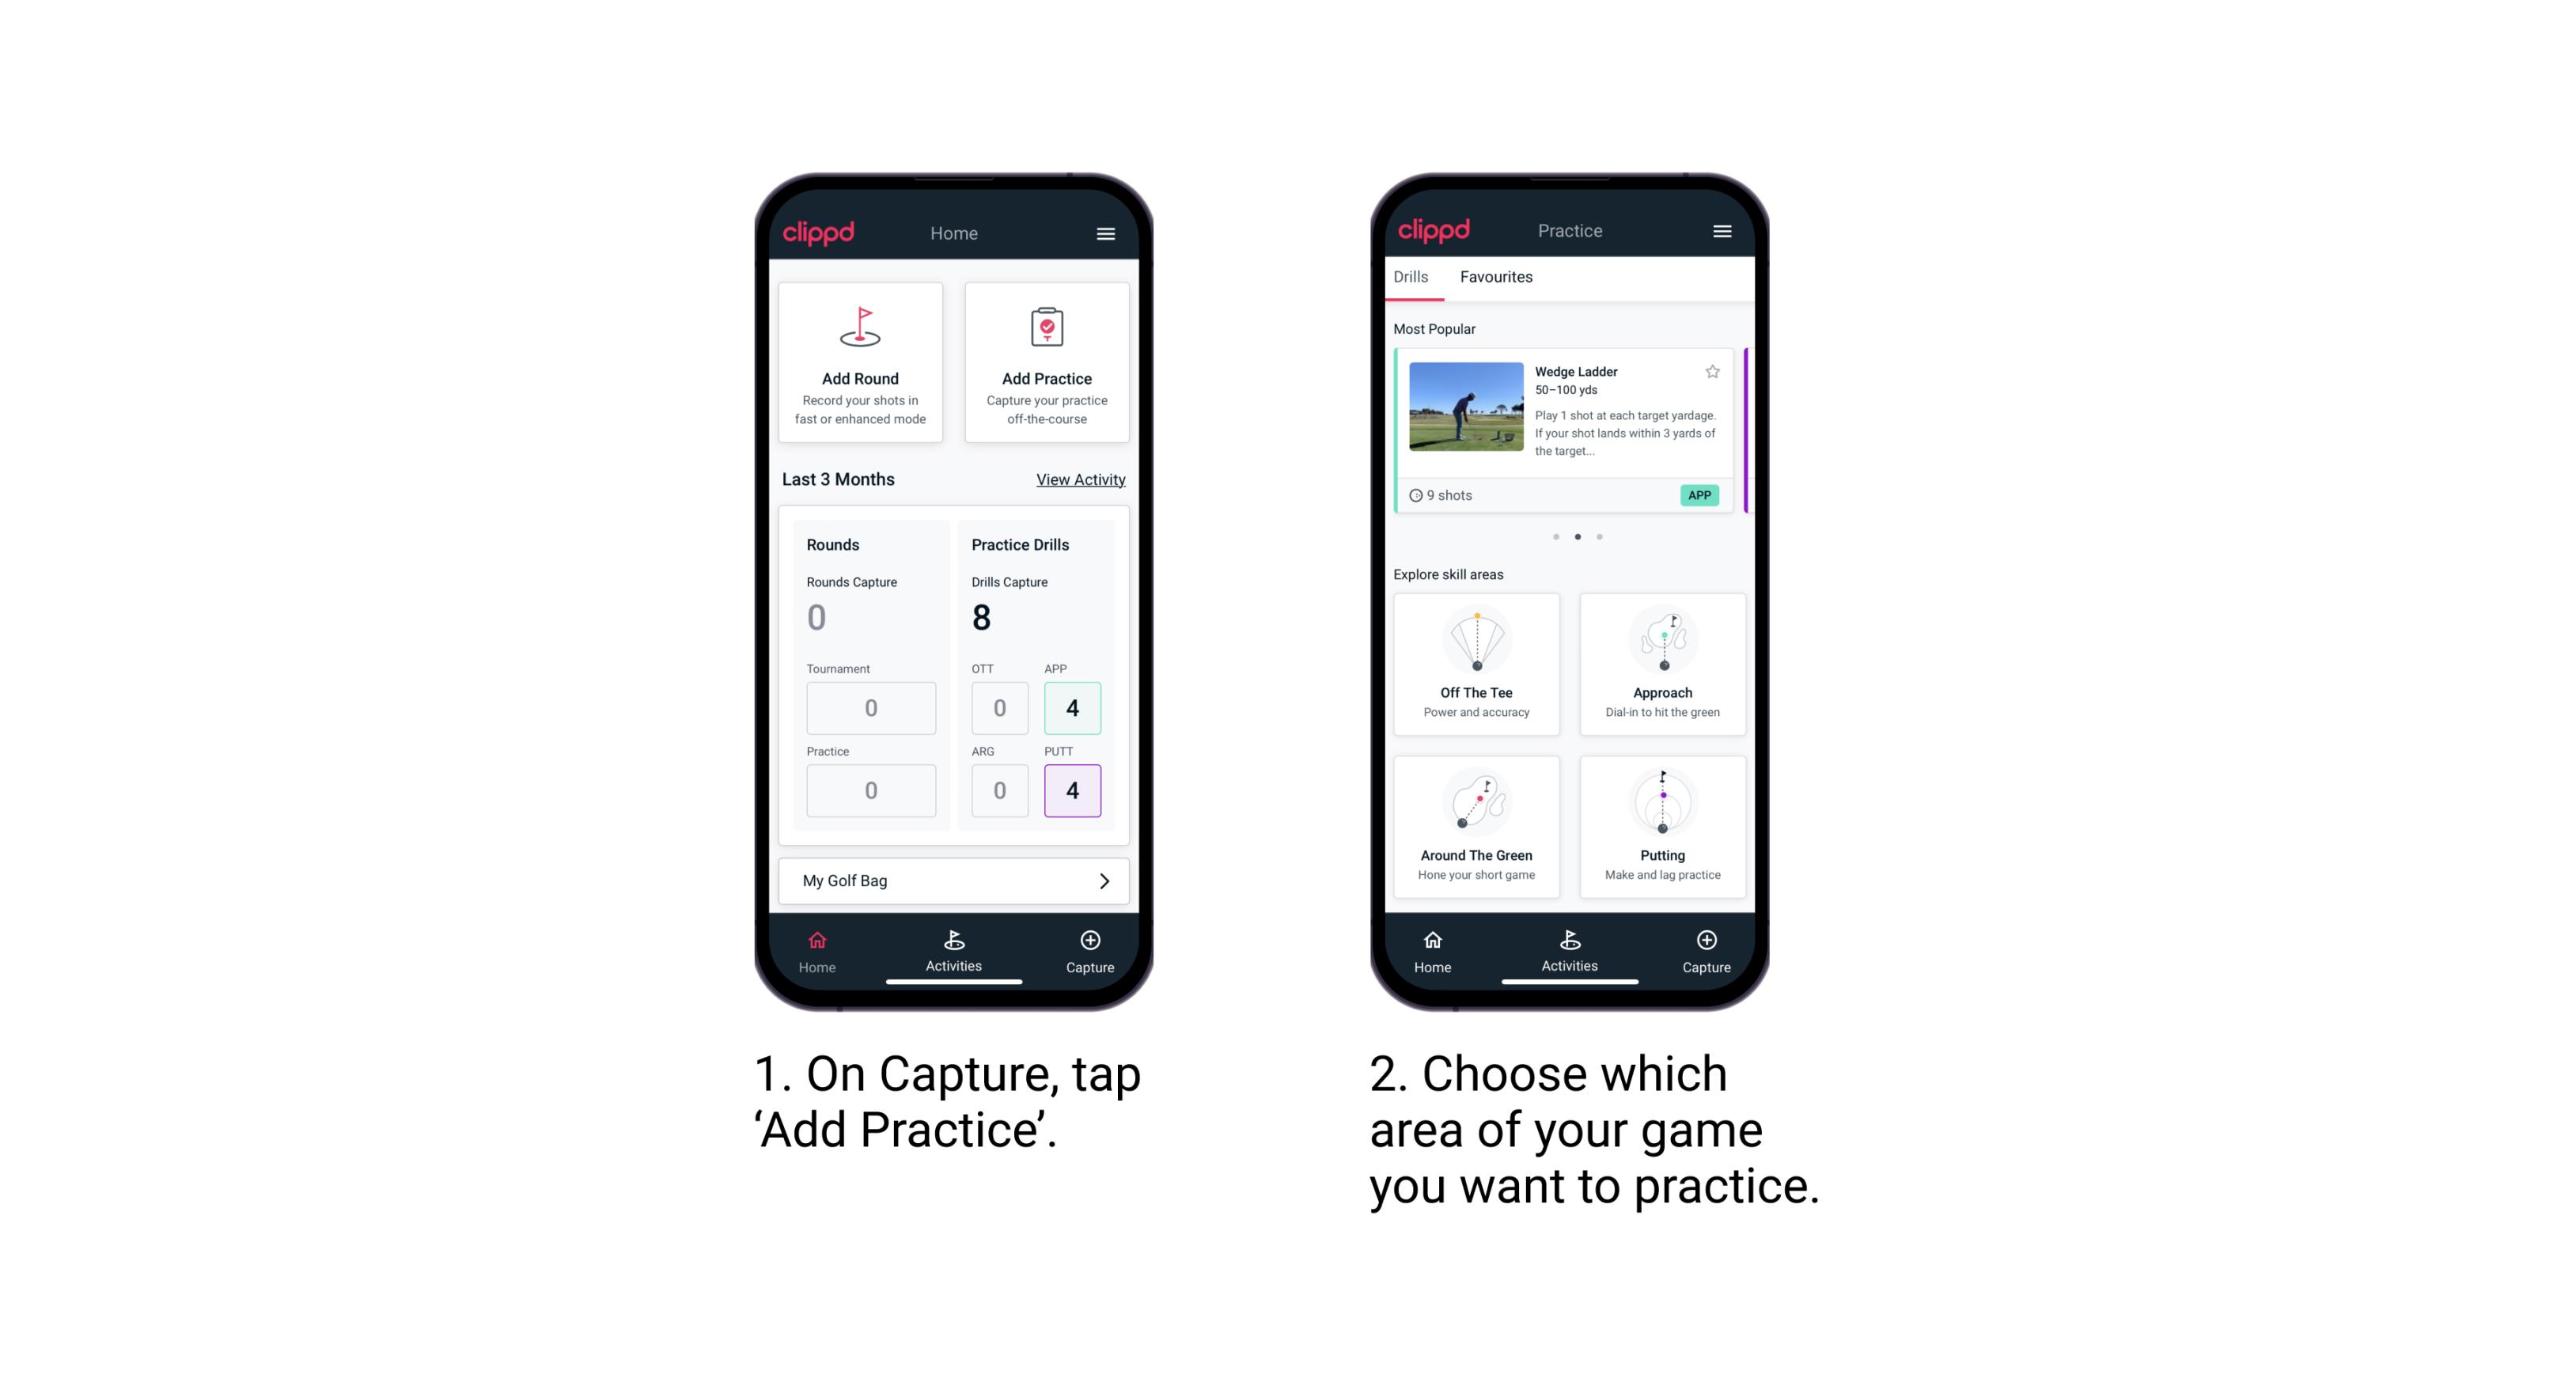Tap the hamburger menu on Practice screen
2576x1386 pixels.
click(x=1724, y=232)
